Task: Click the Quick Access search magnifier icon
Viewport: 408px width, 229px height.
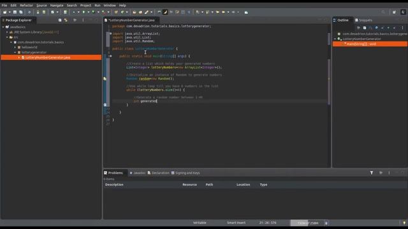Action: (383, 12)
